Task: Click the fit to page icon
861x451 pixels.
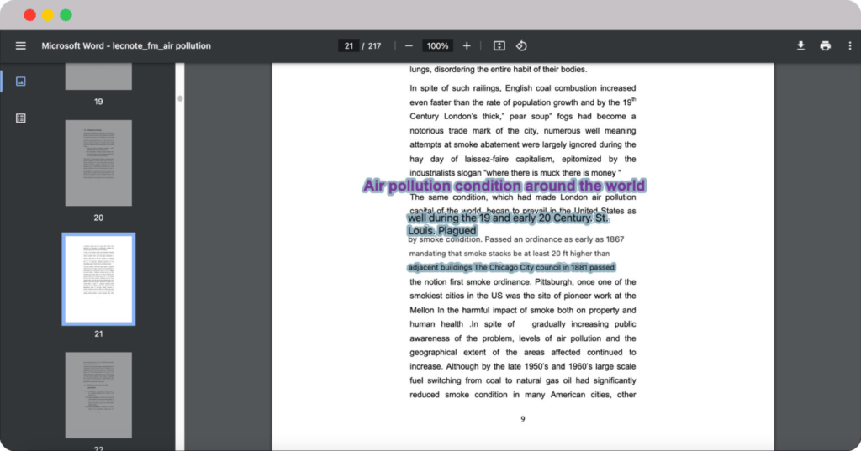Action: tap(499, 45)
